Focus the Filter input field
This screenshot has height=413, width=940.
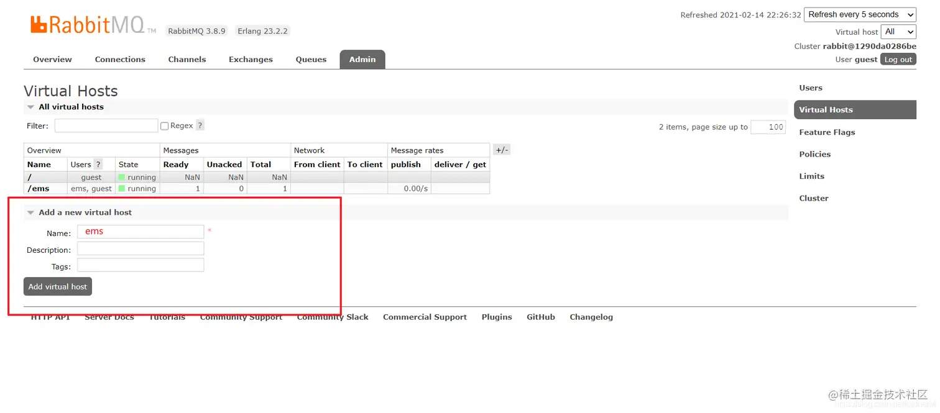point(106,125)
